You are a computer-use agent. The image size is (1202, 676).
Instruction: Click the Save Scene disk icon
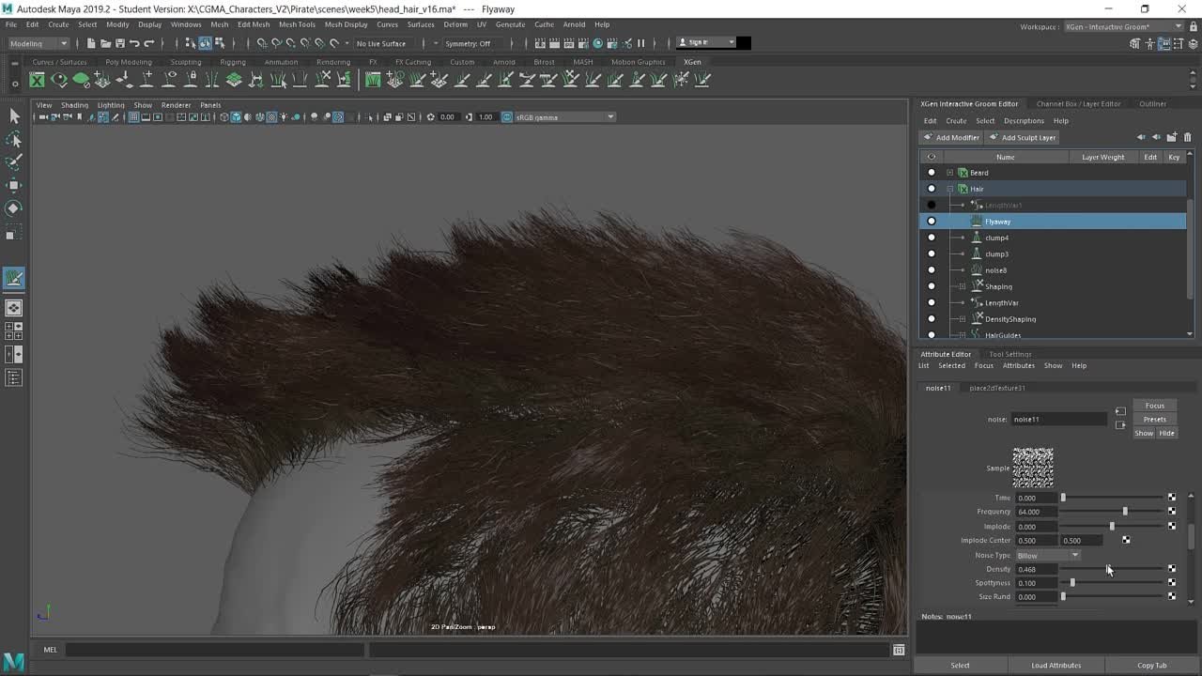point(119,43)
